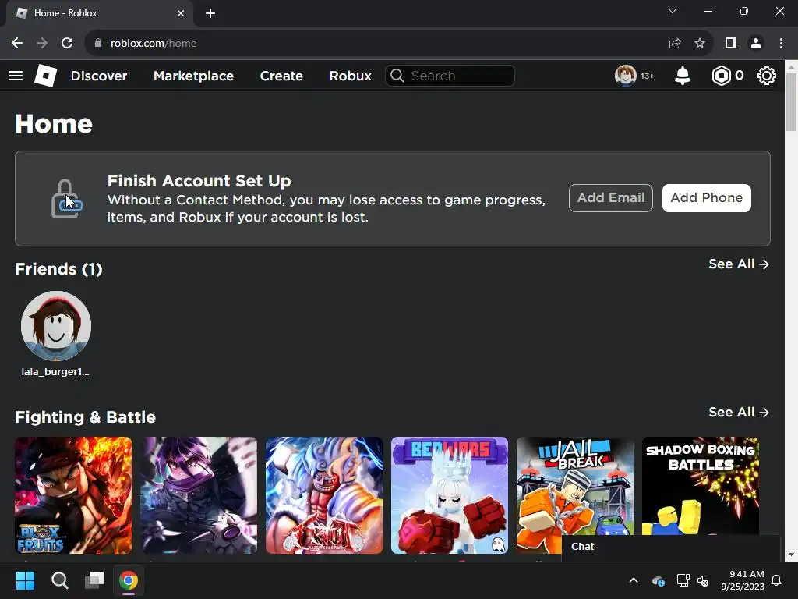Image resolution: width=798 pixels, height=599 pixels.
Task: Show hidden system tray icons
Action: click(634, 580)
